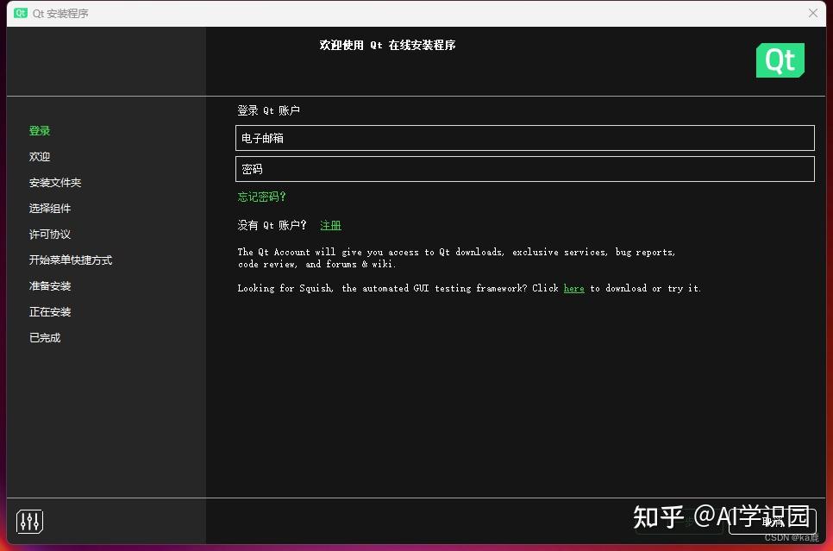The image size is (833, 551).
Task: Click the Qt logo in the top right
Action: [x=779, y=59]
